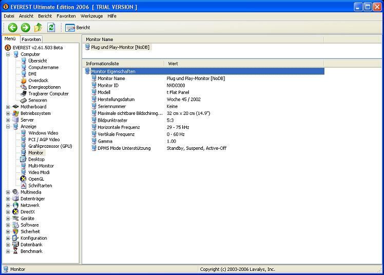Select the Sicherheit shield icon
The height and width of the screenshot is (275, 384).
pos(16,231)
